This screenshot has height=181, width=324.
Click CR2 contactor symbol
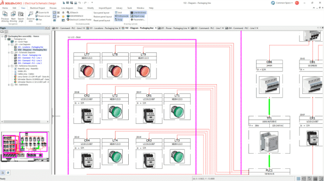point(87,116)
